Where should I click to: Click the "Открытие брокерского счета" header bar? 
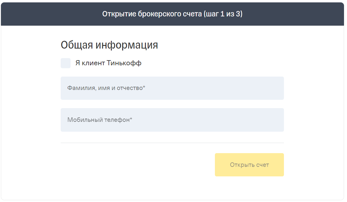(x=173, y=14)
